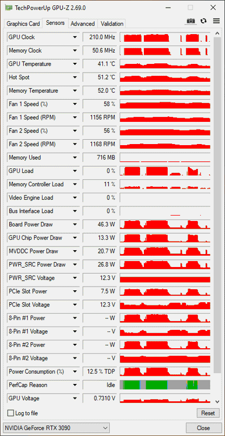Open the Power Consumption (%) dropdown arrow
Viewport: 225px width, 436px height.
point(75,372)
